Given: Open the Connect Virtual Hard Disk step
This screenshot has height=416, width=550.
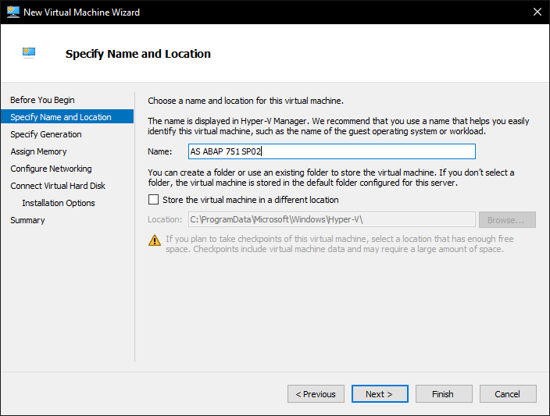Looking at the screenshot, I should 58,186.
